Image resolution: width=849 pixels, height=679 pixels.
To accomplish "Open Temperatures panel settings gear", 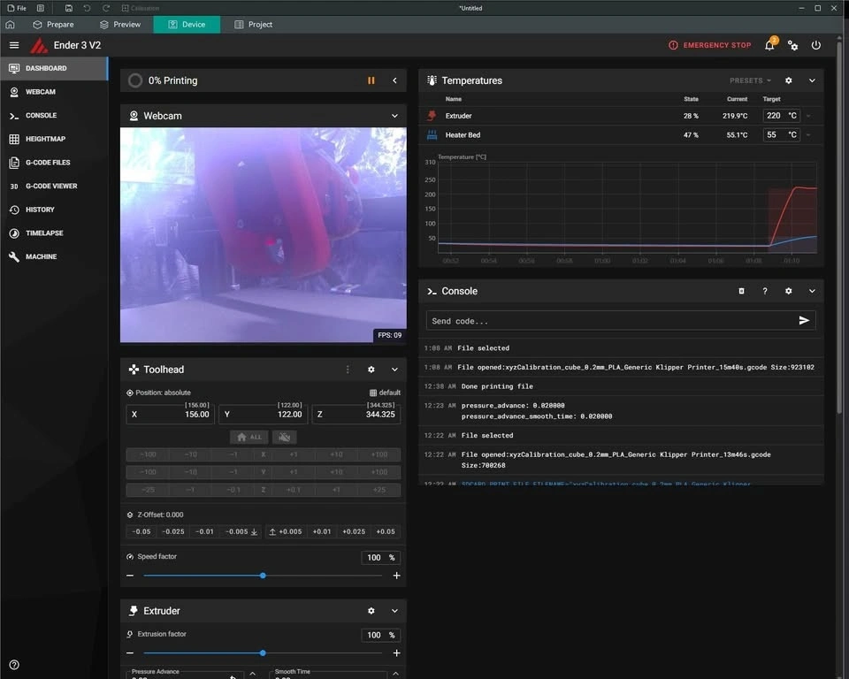I will tap(789, 80).
